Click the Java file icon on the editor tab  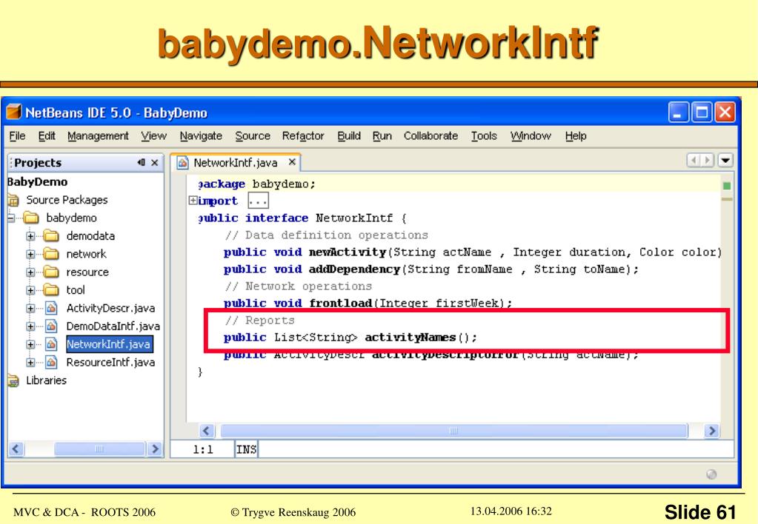coord(183,163)
